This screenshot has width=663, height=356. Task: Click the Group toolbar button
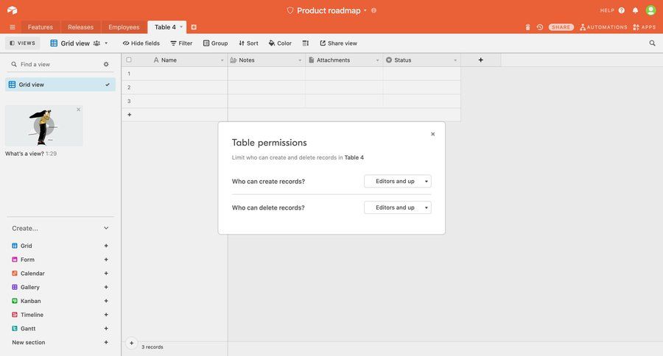pyautogui.click(x=215, y=43)
